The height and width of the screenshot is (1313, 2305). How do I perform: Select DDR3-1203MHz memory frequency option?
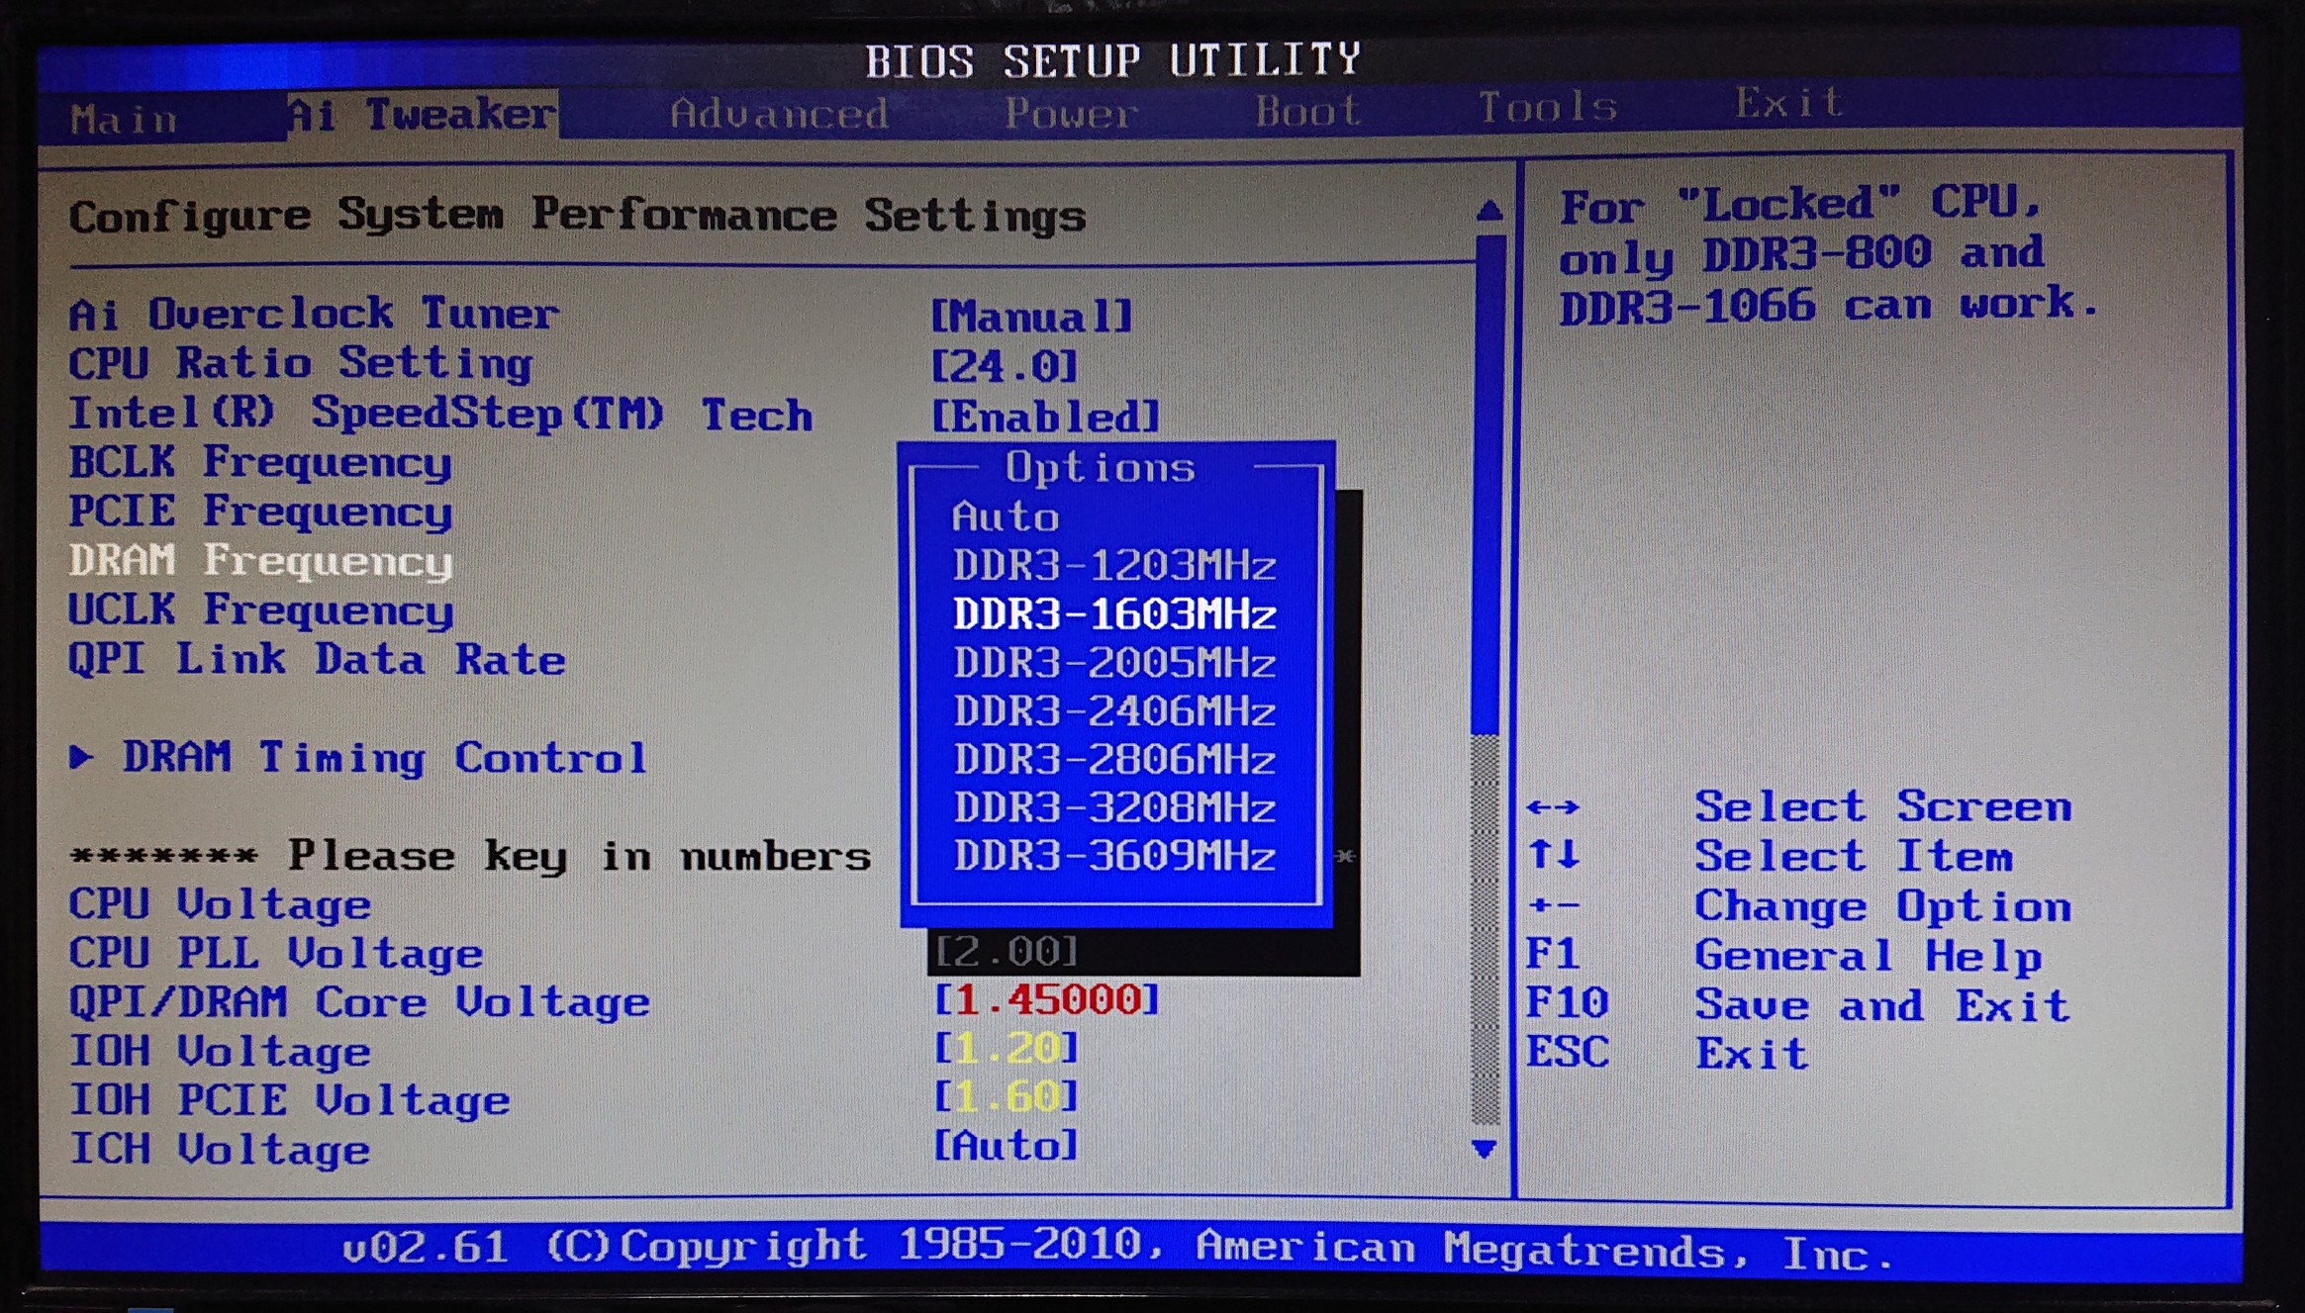click(1114, 566)
